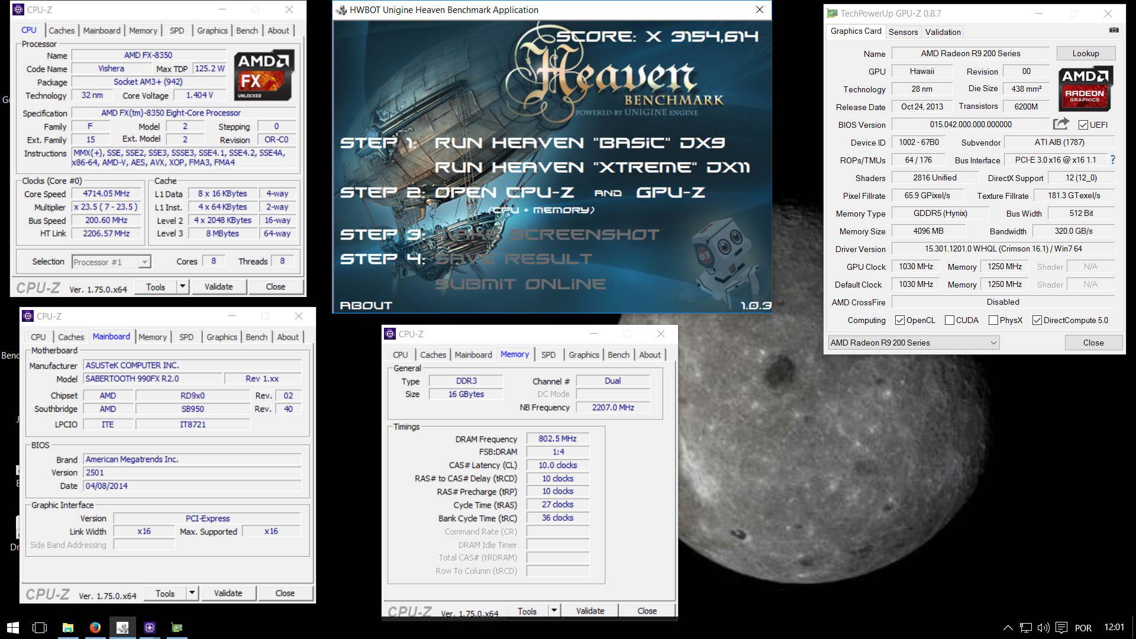Click Validate in the CPU-Z Mainboard window

point(228,593)
